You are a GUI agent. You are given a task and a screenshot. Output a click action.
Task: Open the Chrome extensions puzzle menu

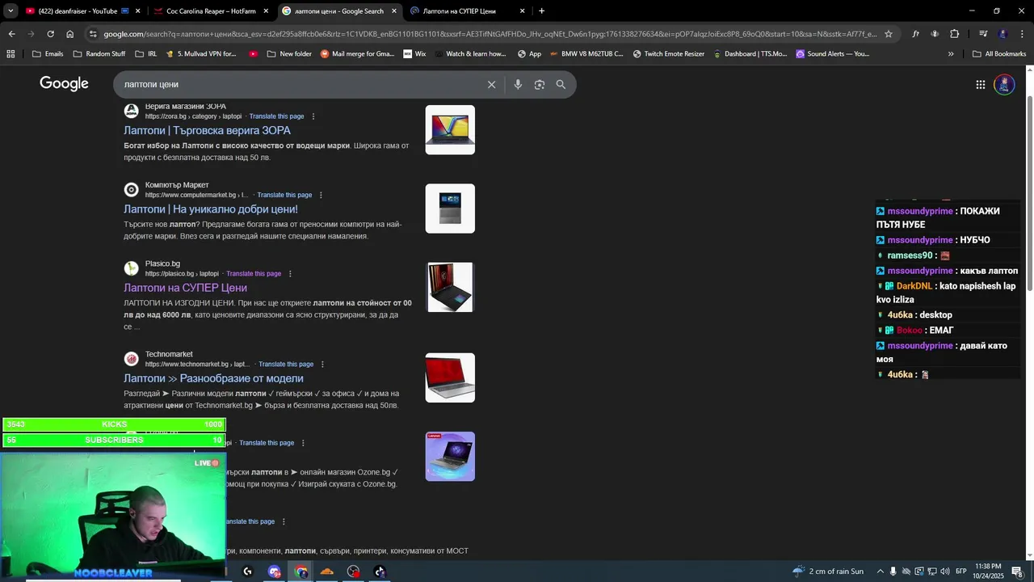click(x=954, y=34)
